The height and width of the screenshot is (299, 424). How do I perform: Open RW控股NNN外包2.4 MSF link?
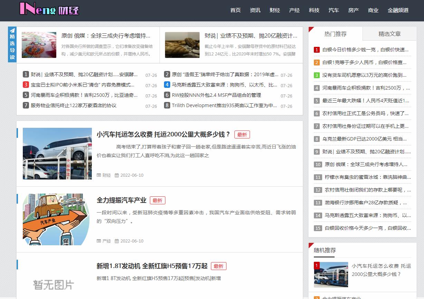[x=216, y=95]
